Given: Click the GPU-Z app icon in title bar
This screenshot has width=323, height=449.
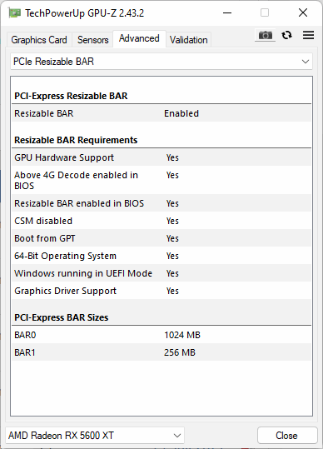Looking at the screenshot, I should pyautogui.click(x=14, y=12).
